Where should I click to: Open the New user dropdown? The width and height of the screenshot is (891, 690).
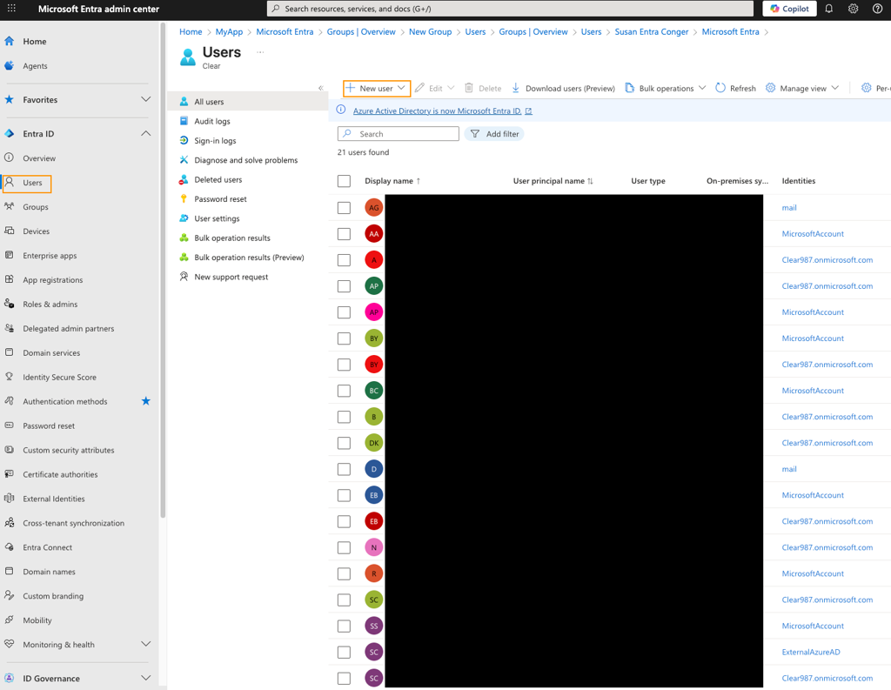coord(377,88)
